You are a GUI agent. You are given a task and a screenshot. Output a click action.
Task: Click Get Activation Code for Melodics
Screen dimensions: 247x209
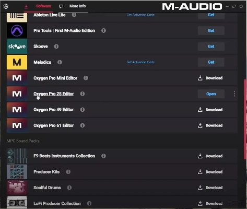140,62
